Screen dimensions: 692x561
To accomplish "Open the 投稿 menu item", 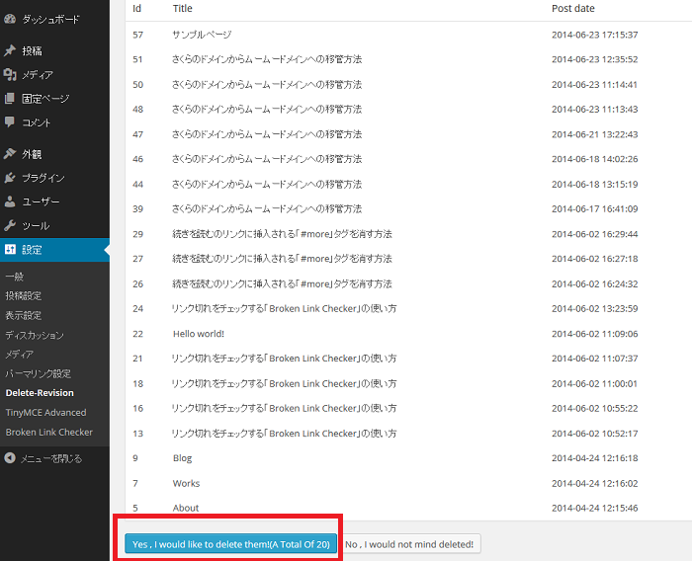I will coord(33,50).
